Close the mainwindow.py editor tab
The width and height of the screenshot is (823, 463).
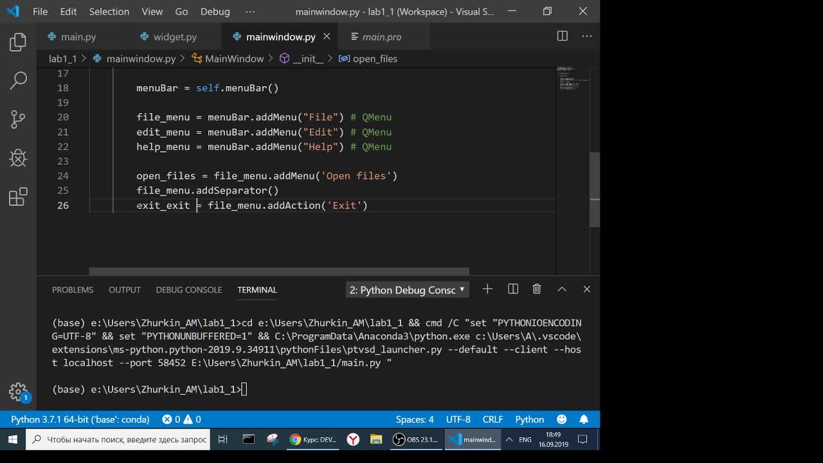327,37
